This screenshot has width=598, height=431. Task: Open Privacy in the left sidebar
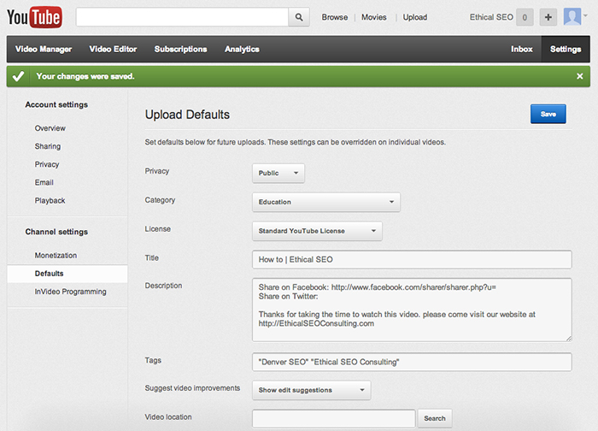click(x=47, y=164)
